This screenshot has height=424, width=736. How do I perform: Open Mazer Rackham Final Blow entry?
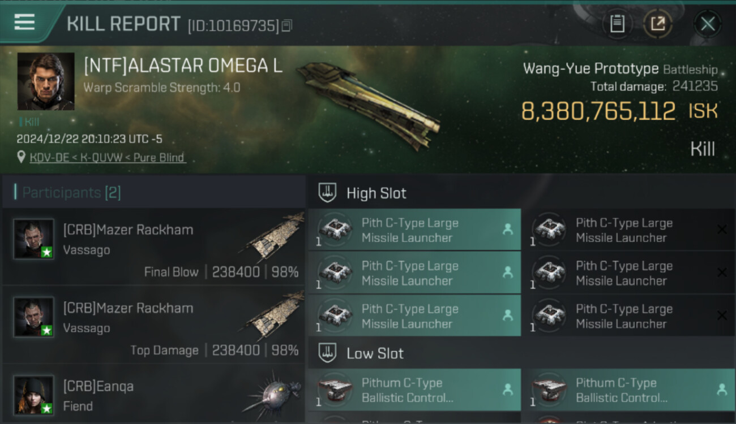click(x=154, y=248)
